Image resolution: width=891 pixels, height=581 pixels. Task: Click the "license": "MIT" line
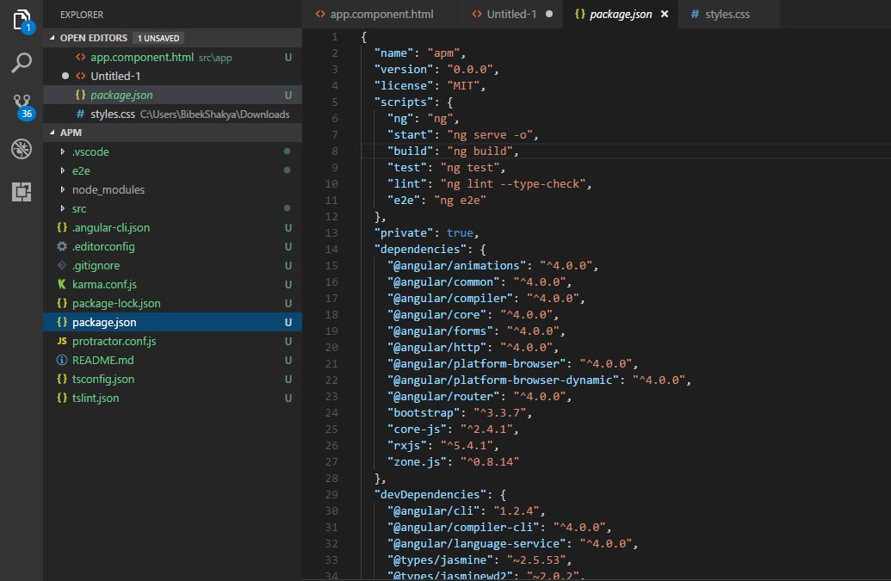(x=430, y=86)
